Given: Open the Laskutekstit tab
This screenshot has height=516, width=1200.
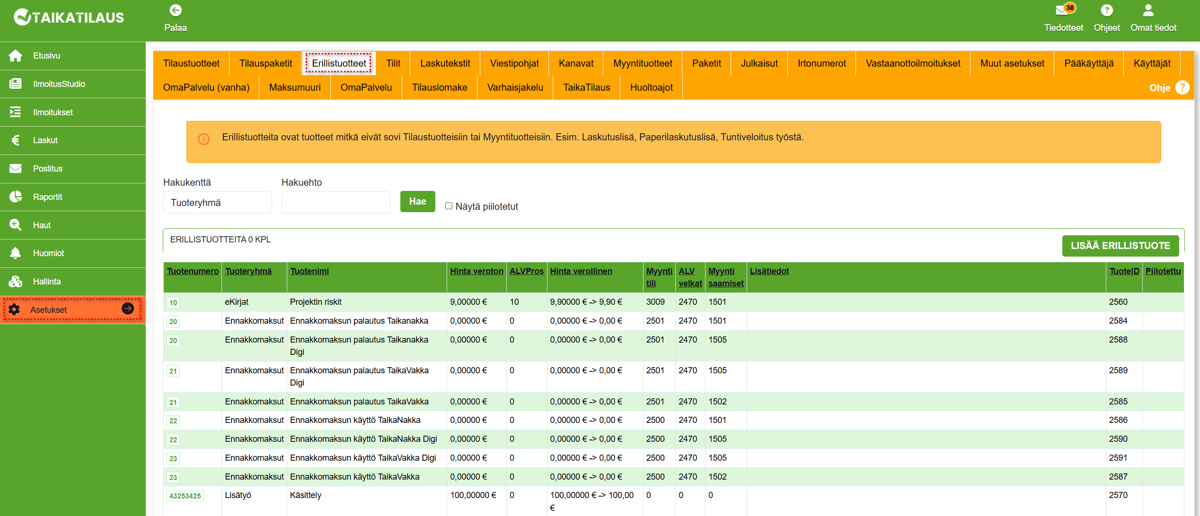Looking at the screenshot, I should tap(445, 63).
